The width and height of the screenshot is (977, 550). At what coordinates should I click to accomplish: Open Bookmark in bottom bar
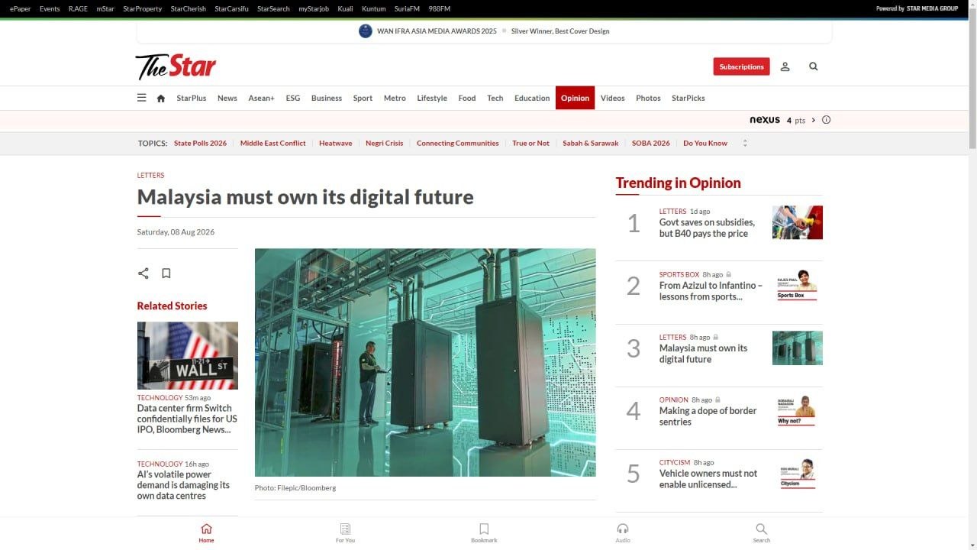[484, 533]
